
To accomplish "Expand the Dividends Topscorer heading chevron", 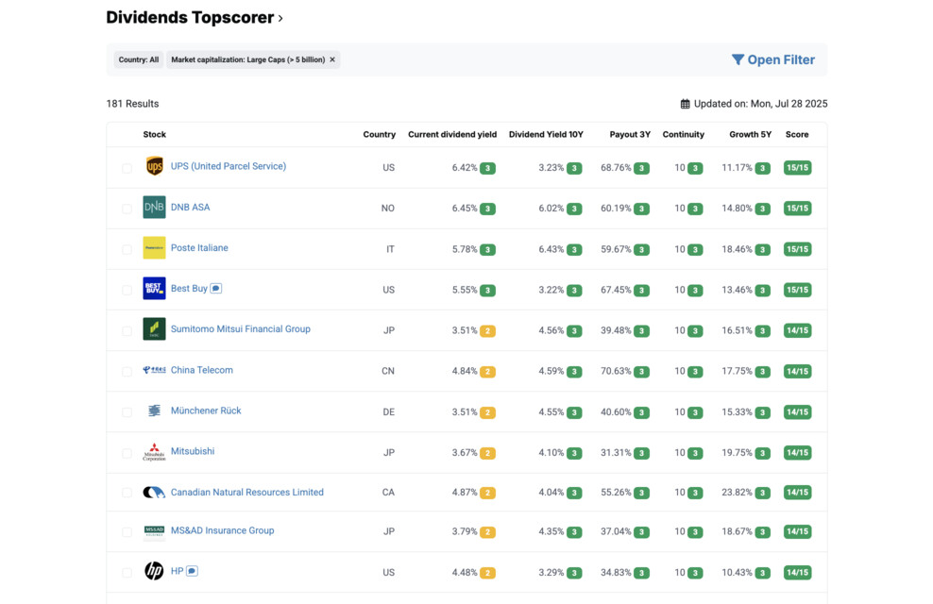I will [x=280, y=17].
